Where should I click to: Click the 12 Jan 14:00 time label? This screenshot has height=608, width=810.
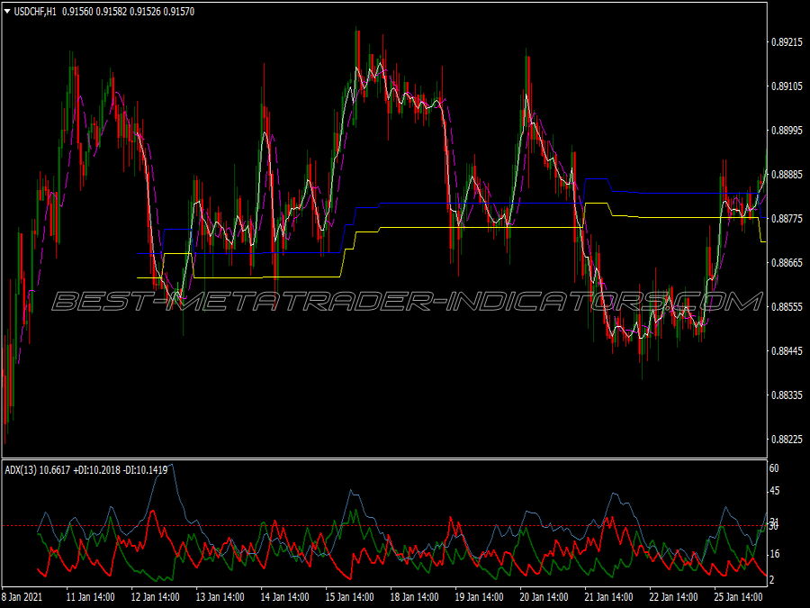(155, 596)
